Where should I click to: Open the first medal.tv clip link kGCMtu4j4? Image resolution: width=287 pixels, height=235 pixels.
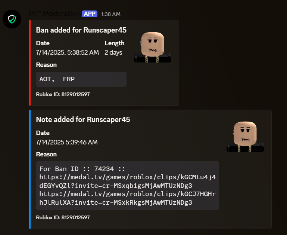coord(127,181)
